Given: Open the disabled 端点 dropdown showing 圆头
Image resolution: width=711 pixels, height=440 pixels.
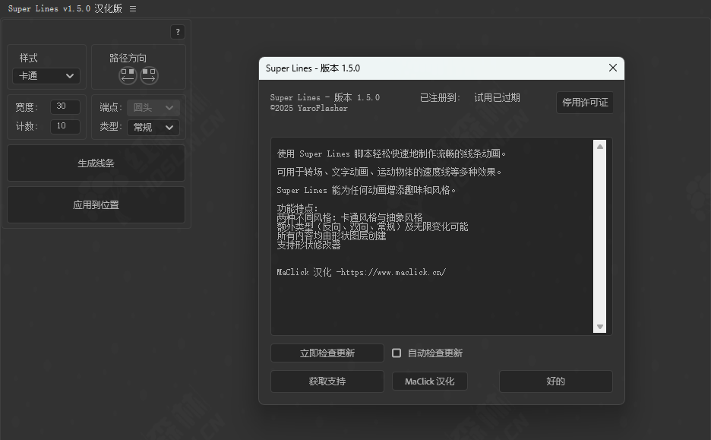Looking at the screenshot, I should (x=153, y=107).
